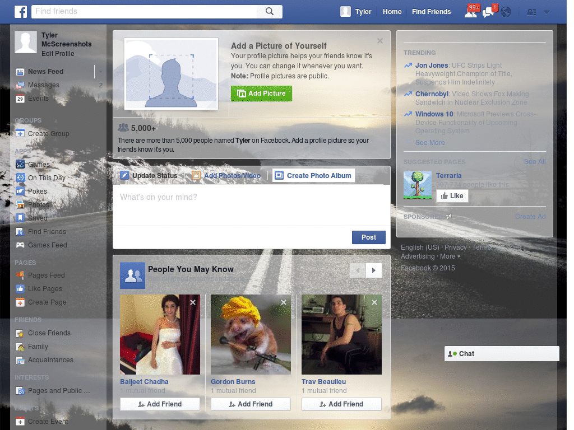The image size is (574, 430).
Task: Add Gordon Burns as friend
Action: coord(251,404)
